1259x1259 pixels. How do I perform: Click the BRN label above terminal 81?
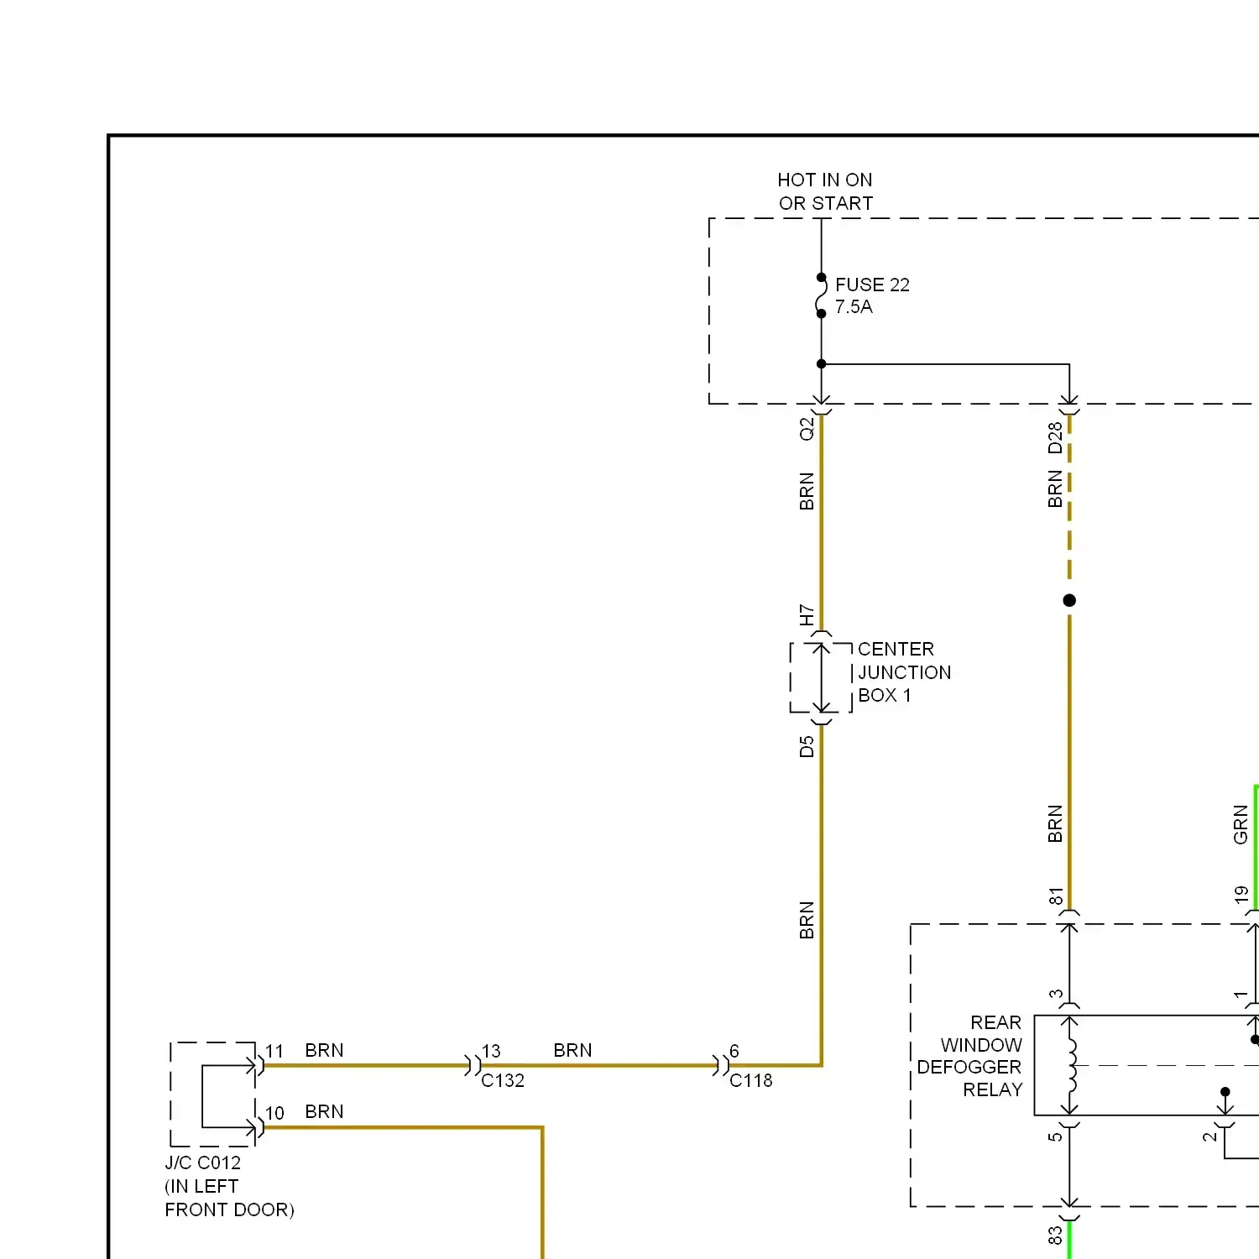coord(1055,823)
